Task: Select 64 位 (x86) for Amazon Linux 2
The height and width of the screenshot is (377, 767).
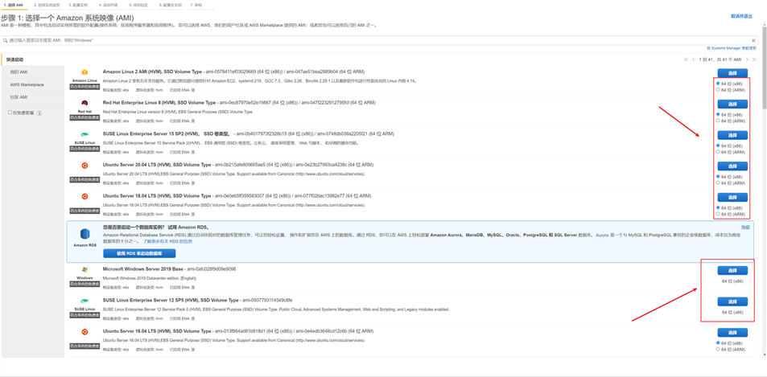Action: point(718,84)
